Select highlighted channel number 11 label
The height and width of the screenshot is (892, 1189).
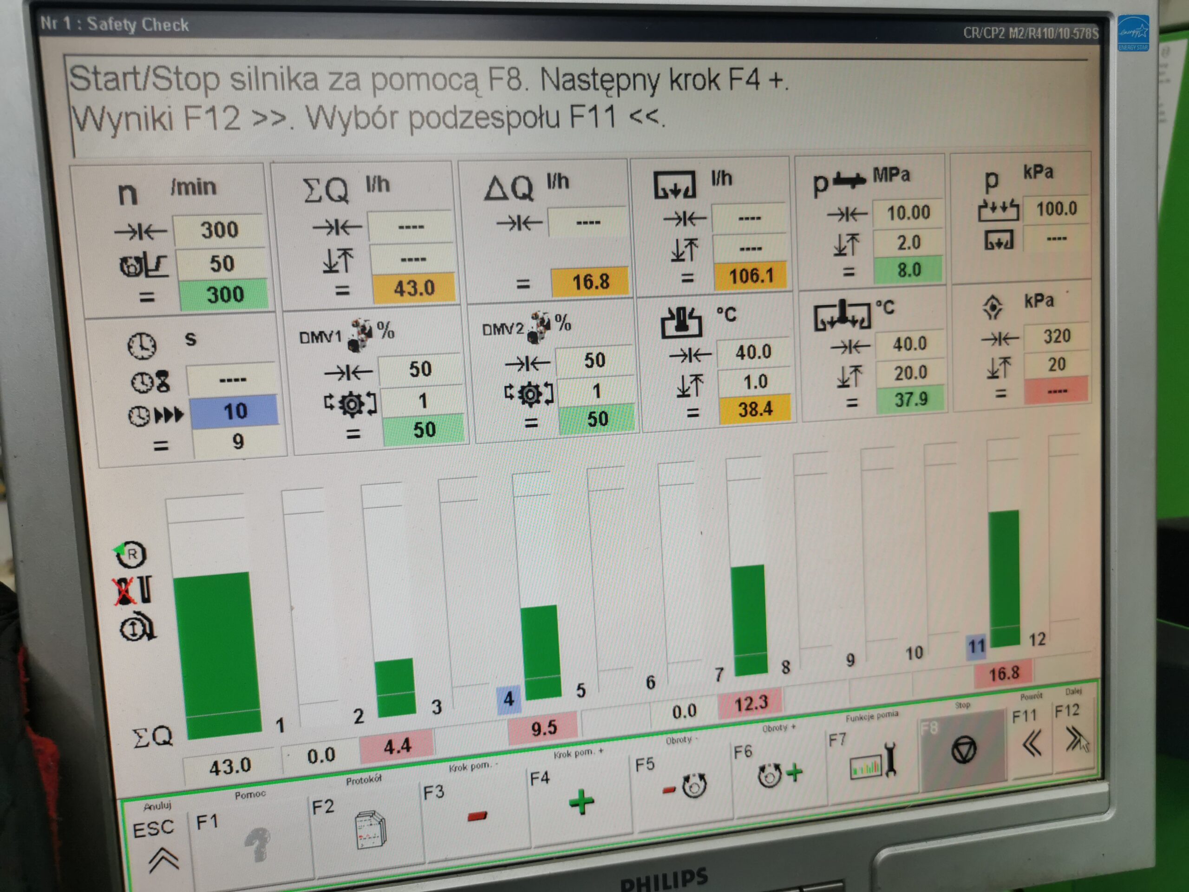(x=976, y=646)
